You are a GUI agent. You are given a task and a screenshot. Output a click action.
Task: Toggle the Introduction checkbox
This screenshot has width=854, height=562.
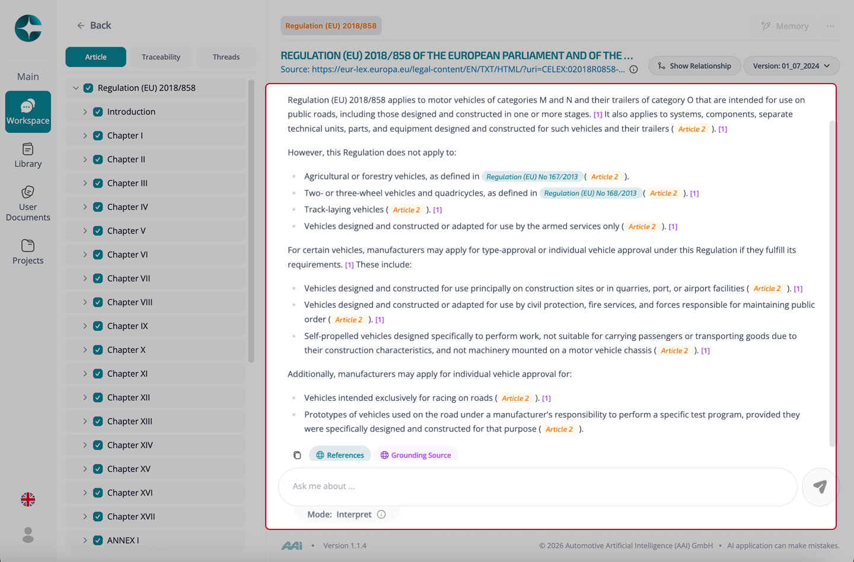[x=98, y=111]
